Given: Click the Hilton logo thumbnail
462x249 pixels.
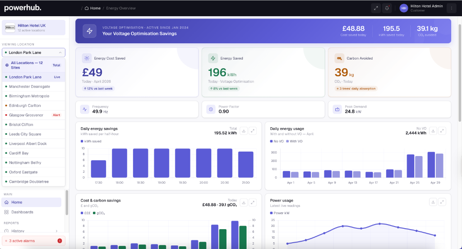Looking at the screenshot, I should click(10, 28).
